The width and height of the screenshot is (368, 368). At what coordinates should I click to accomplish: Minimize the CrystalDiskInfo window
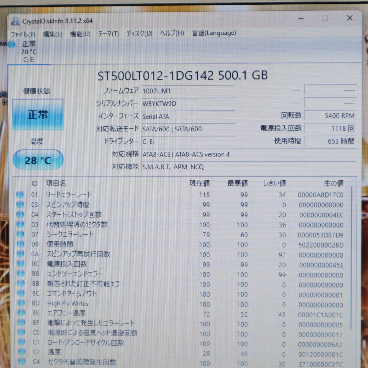301,19
